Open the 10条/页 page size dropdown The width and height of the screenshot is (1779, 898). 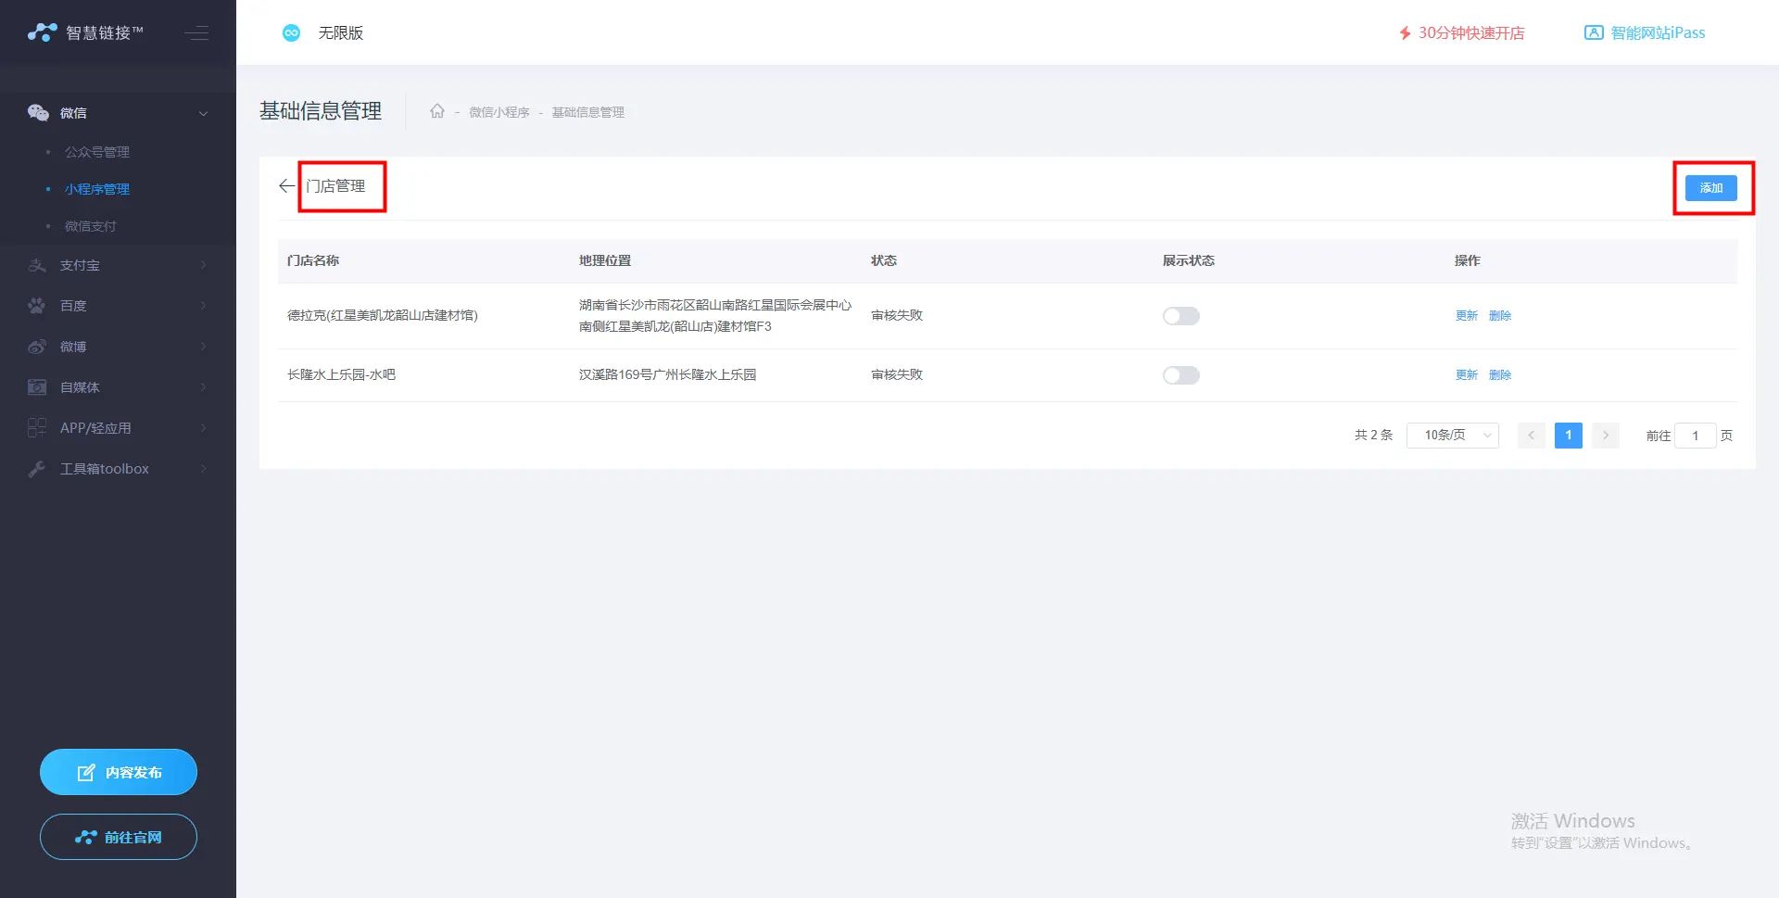(1452, 436)
